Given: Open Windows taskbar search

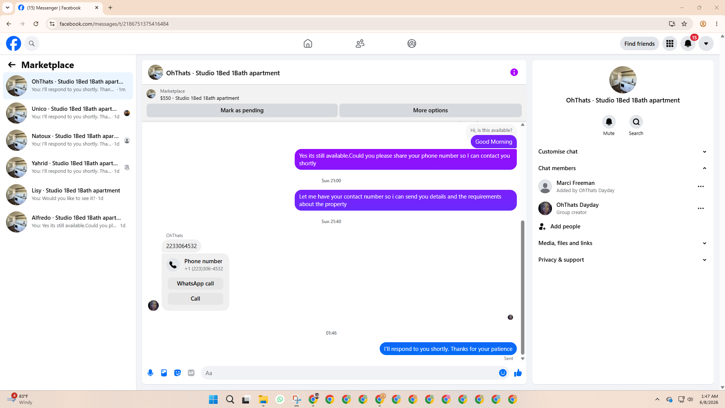Looking at the screenshot, I should click(x=230, y=399).
